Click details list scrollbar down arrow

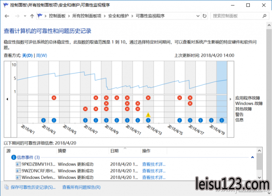click(x=259, y=178)
